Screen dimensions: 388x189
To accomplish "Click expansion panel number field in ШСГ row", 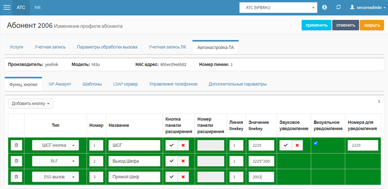I will point(210,145).
